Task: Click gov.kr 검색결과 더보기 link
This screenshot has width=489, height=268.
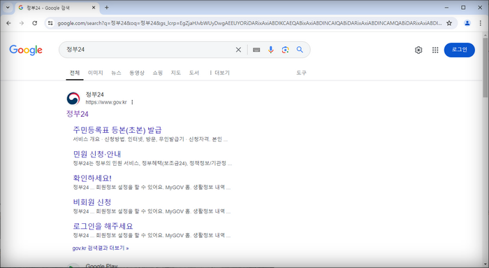Action: point(101,248)
